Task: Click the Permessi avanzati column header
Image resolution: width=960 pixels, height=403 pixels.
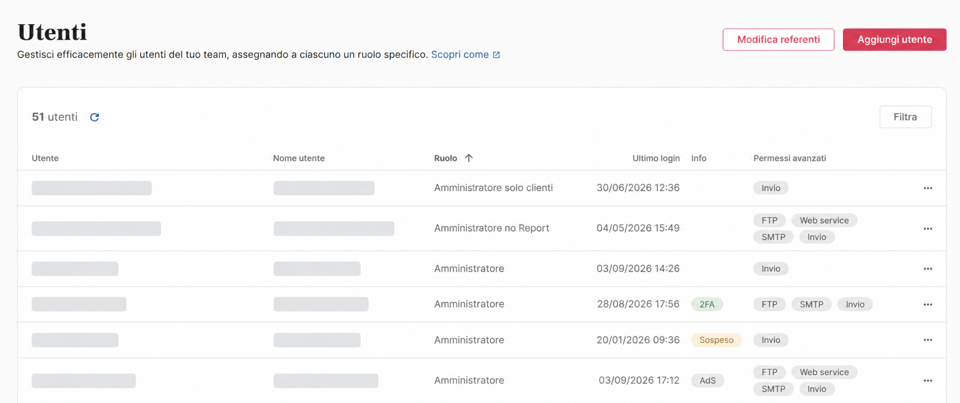Action: tap(790, 158)
